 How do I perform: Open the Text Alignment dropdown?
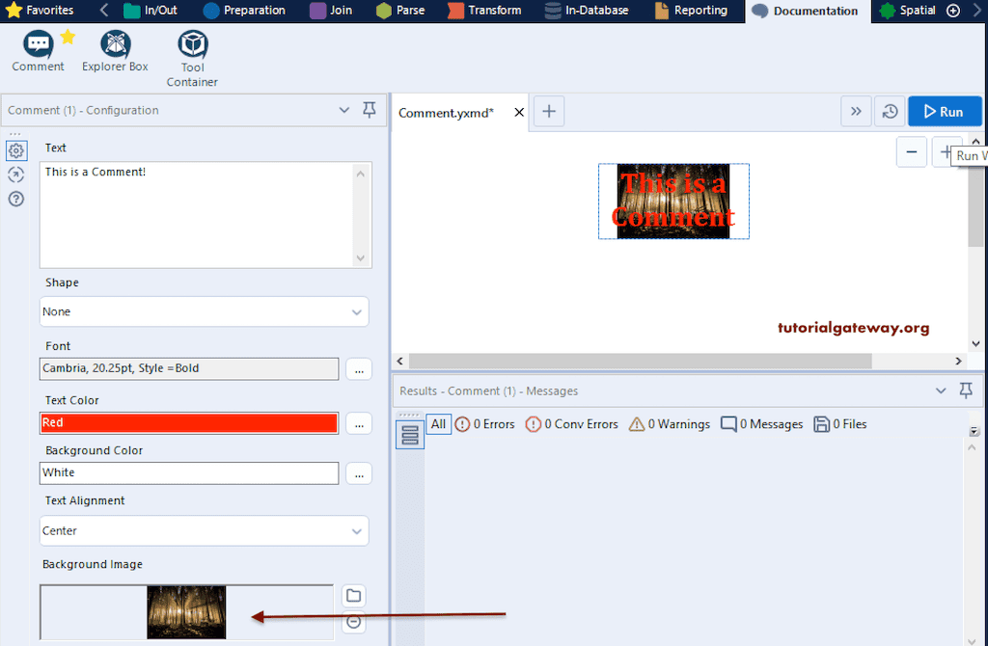pyautogui.click(x=204, y=530)
